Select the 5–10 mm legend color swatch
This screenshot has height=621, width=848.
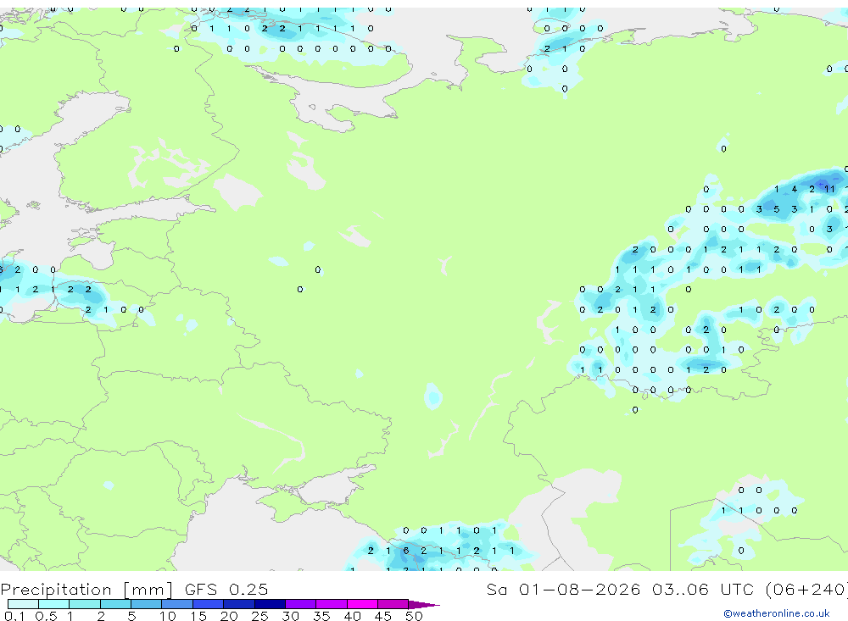(x=147, y=604)
